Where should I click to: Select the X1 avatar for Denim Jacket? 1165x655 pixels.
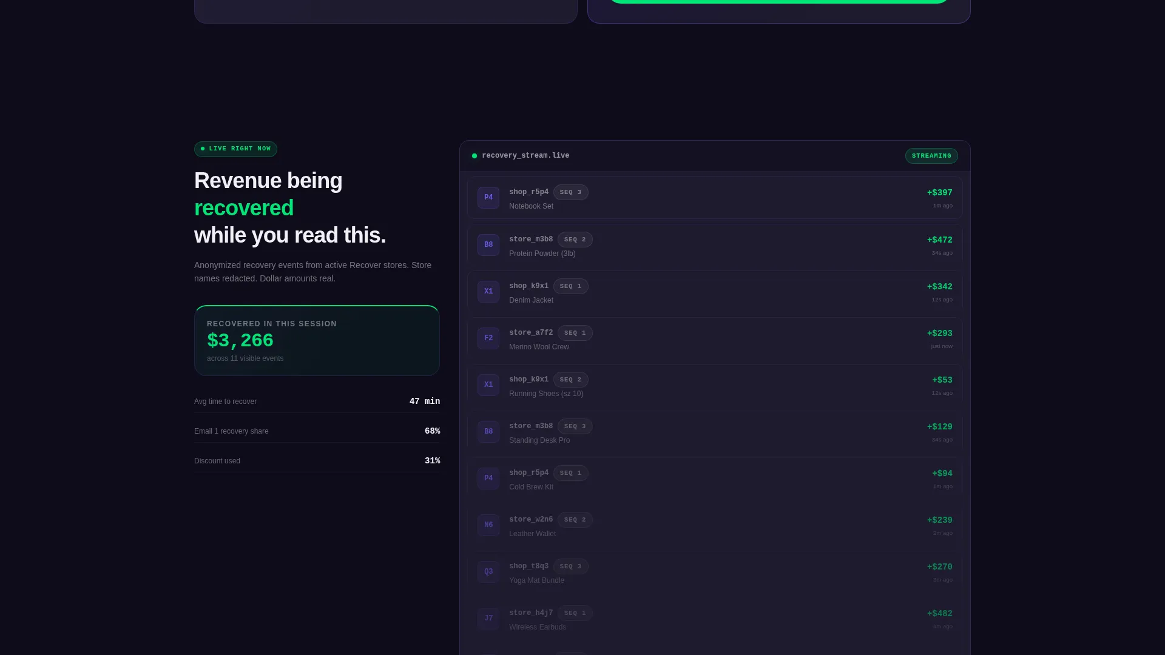tap(488, 292)
